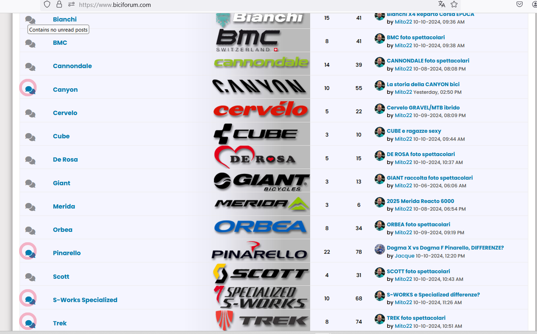Screen dimensions: 537x334
Task: Open thread "2025 Merida Reacto 6000"
Action: [420, 201]
